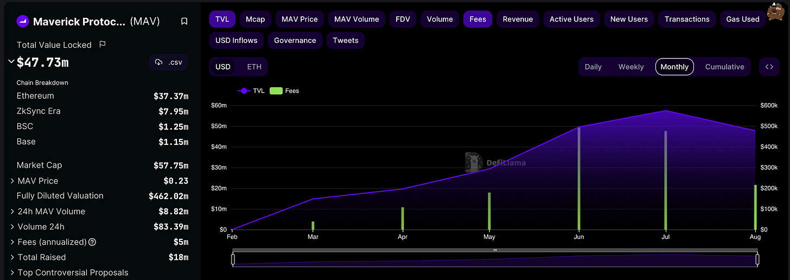Click the top grip of range selector
The width and height of the screenshot is (790, 280).
pos(495,250)
